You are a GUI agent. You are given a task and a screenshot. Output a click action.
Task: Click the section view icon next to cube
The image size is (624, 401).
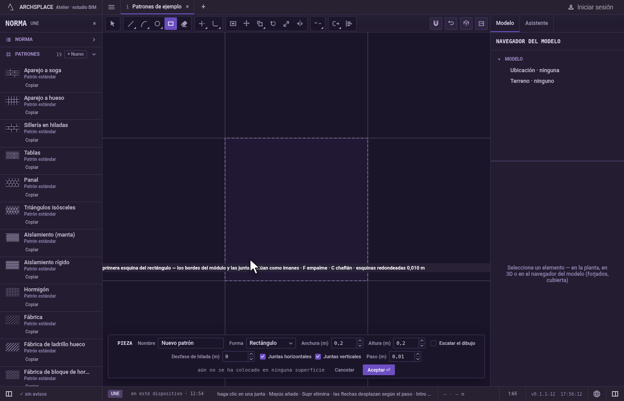(481, 24)
